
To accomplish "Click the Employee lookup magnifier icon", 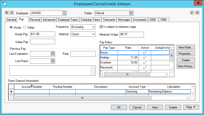I will pyautogui.click(x=64, y=13).
